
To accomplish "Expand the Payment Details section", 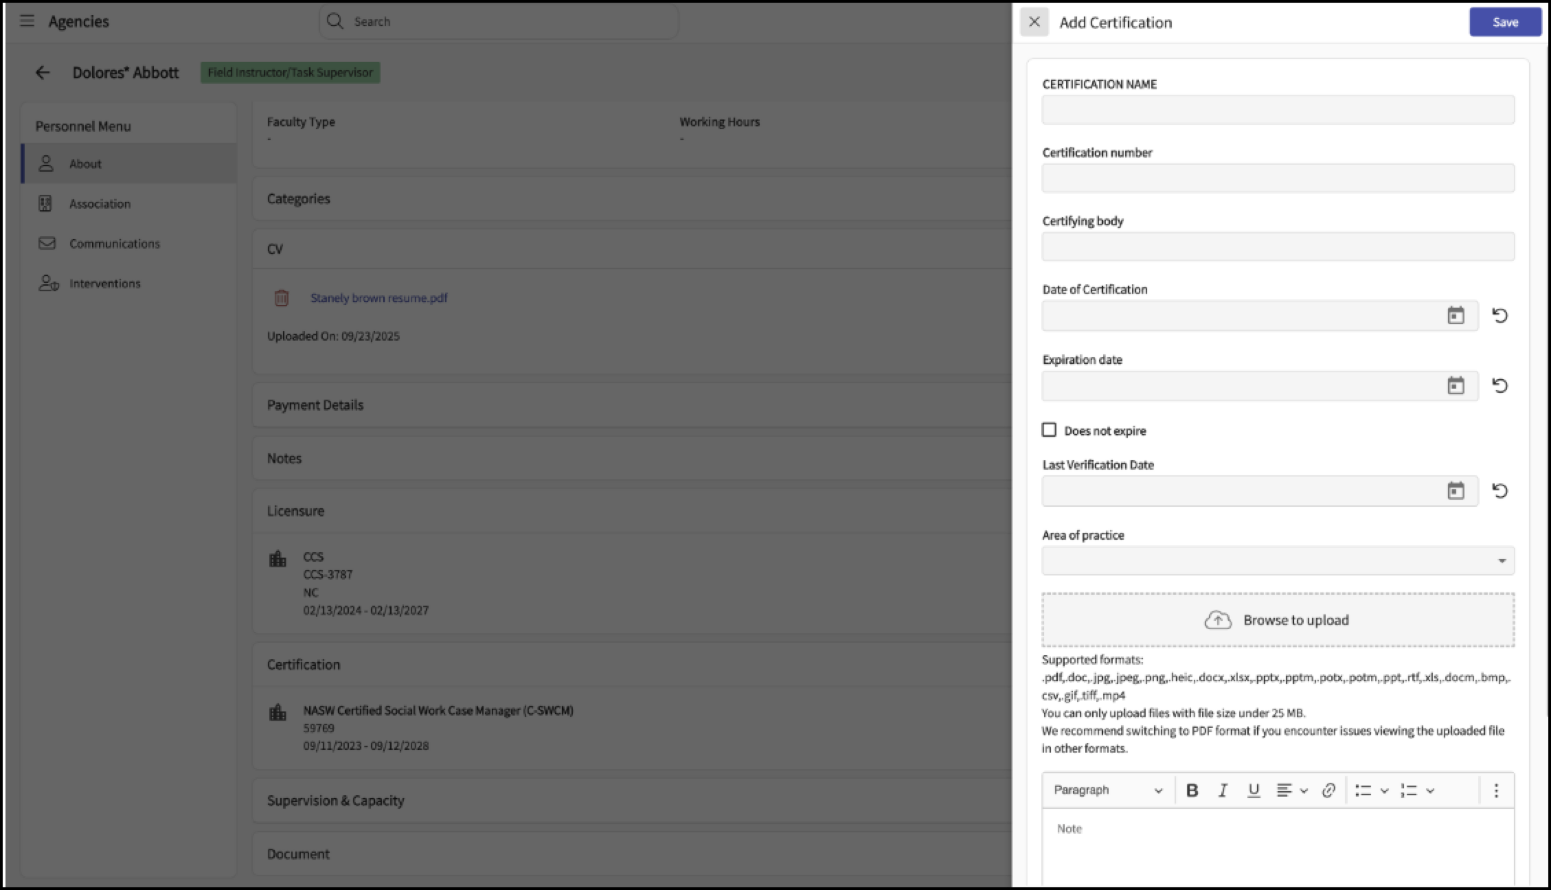I will pos(632,404).
